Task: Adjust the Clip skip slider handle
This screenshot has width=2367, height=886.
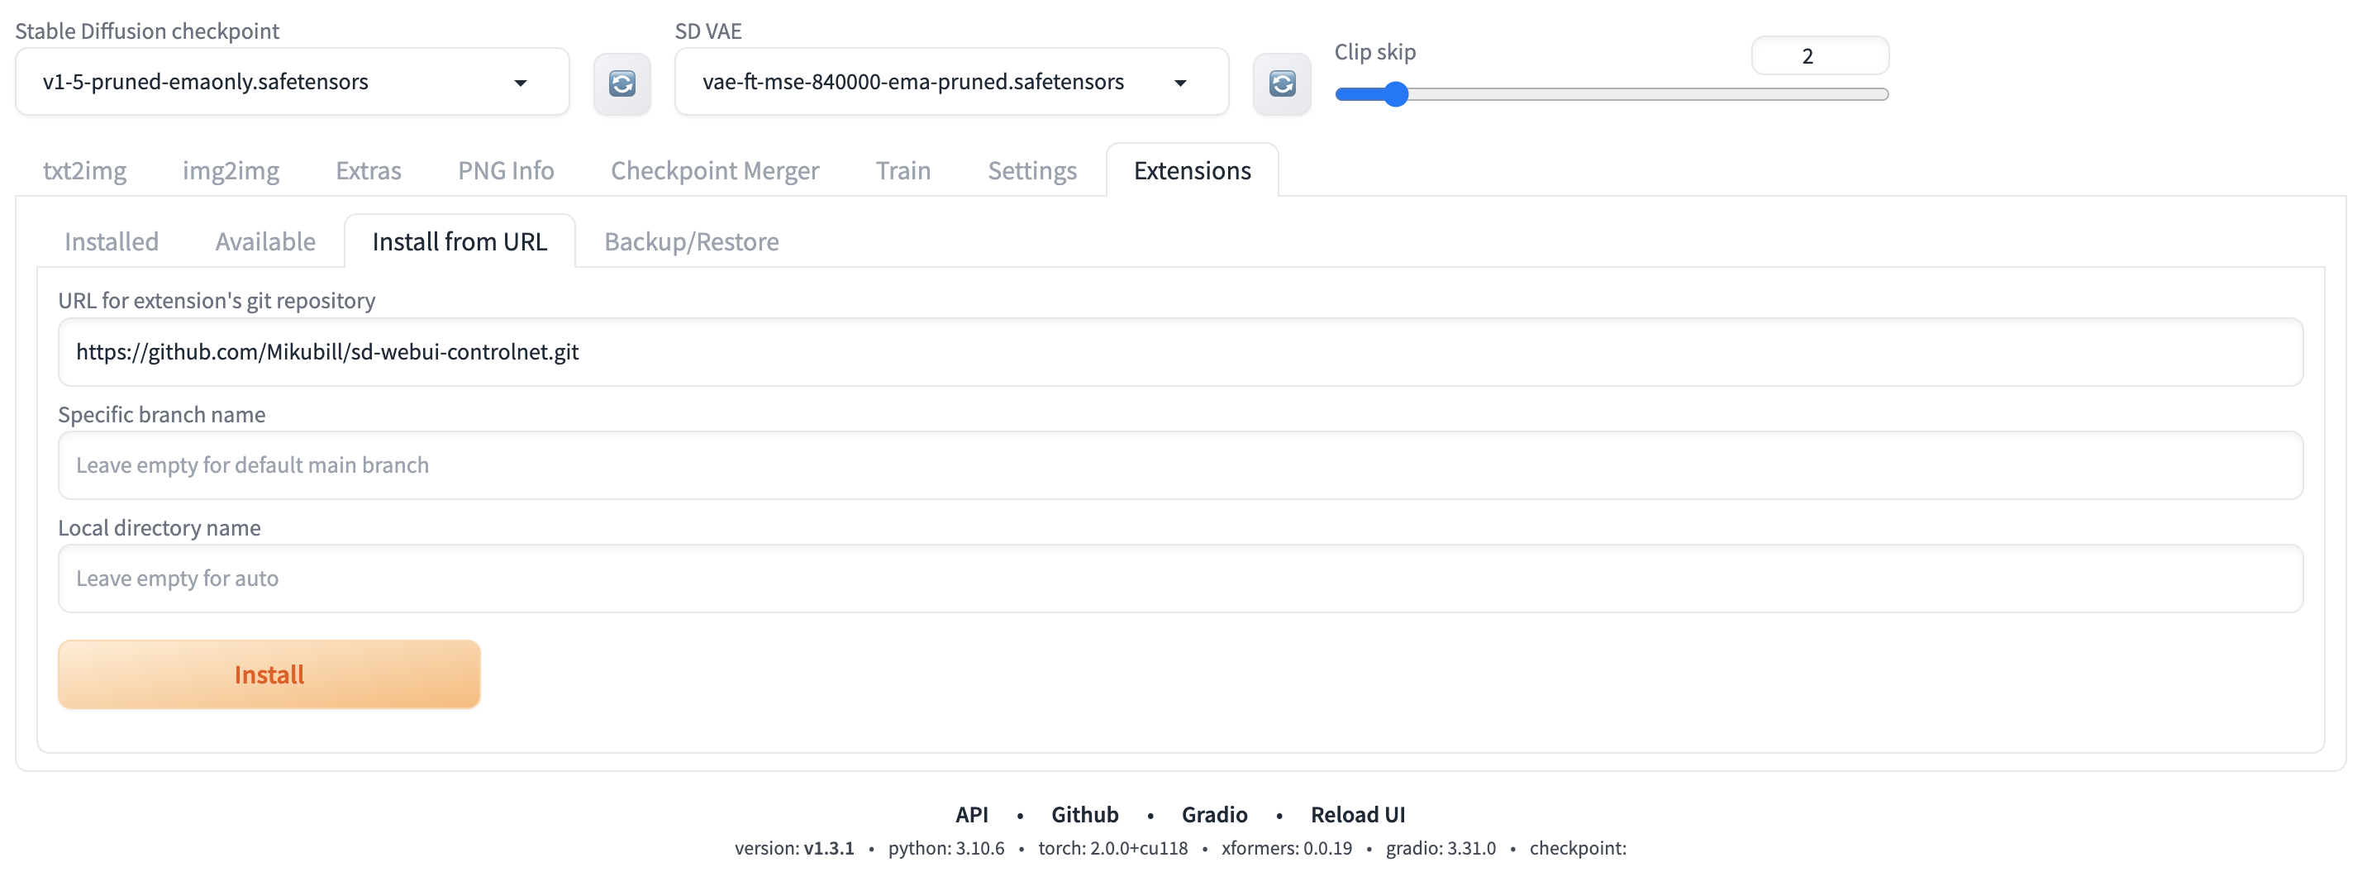Action: pos(1395,95)
